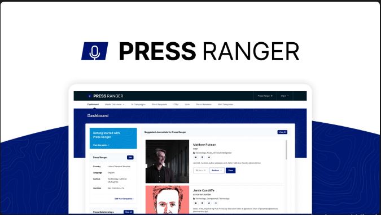Click the icon between email and Twitter for Matthew Putman
Image resolution: width=381 pixels, height=215 pixels.
[x=202, y=158]
